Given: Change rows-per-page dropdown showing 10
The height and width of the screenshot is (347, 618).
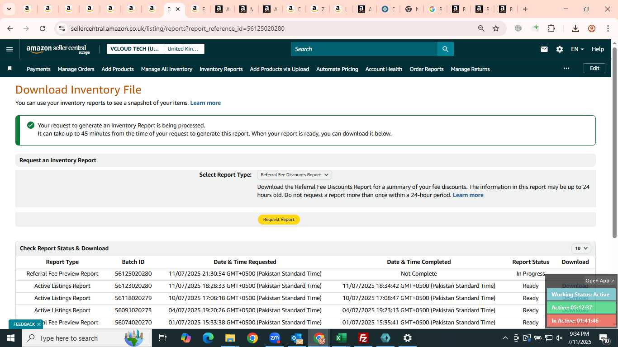Looking at the screenshot, I should [x=581, y=248].
